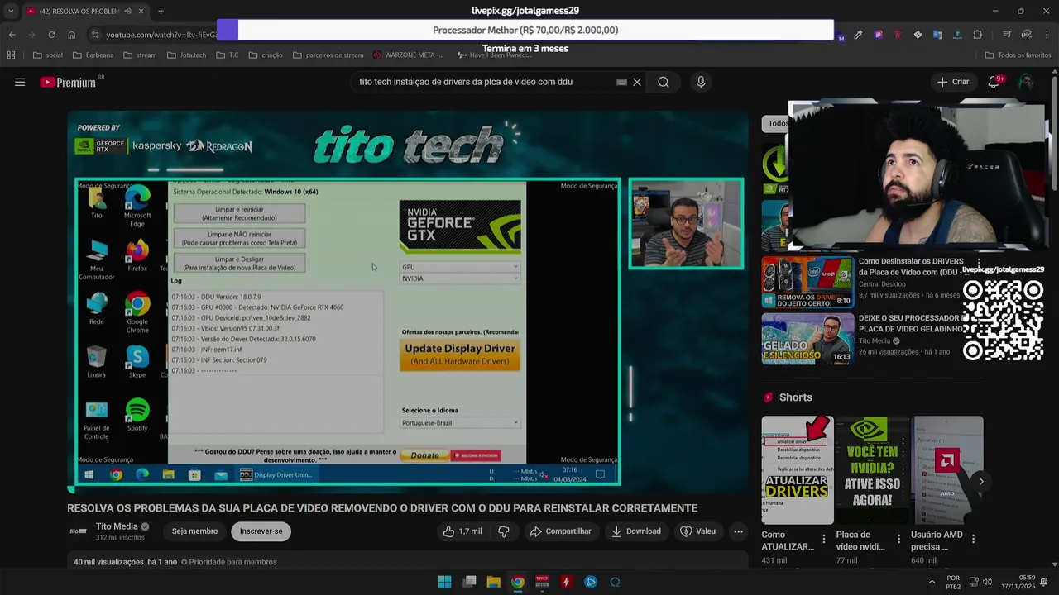This screenshot has height=595, width=1059.
Task: View site information for youtube.com
Action: [95, 35]
